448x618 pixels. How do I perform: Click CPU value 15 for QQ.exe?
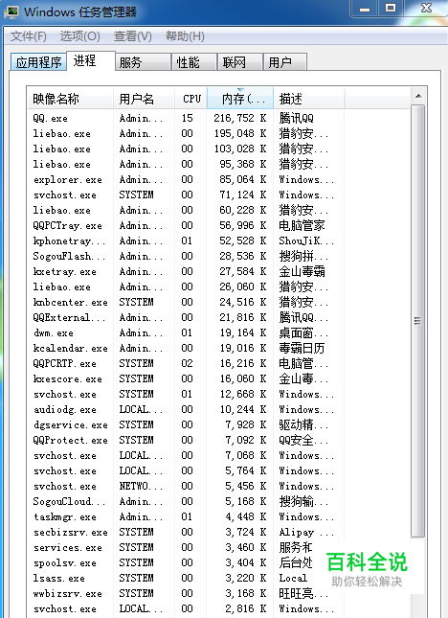[x=188, y=118]
